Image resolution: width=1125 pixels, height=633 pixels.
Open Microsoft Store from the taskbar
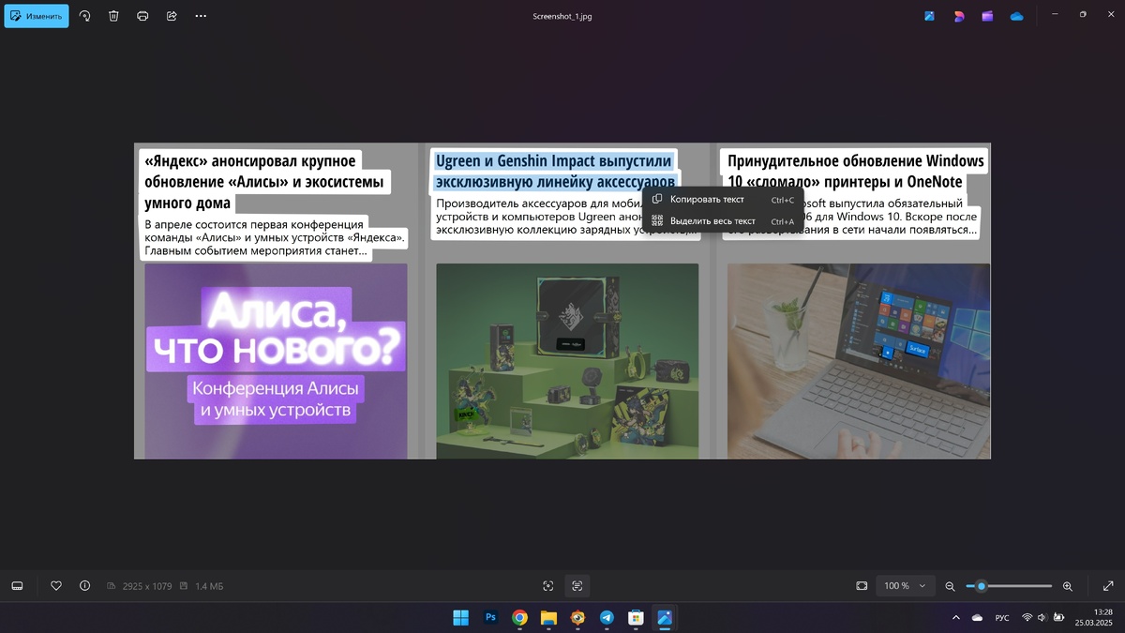pos(636,618)
